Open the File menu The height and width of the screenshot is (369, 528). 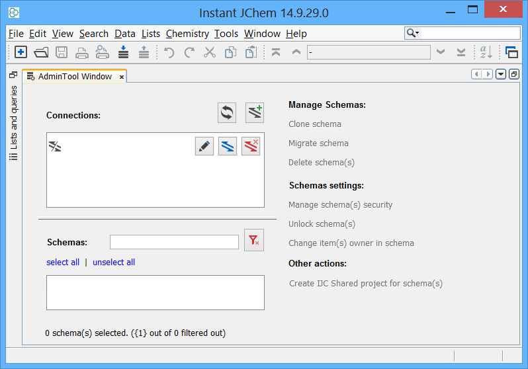(16, 34)
